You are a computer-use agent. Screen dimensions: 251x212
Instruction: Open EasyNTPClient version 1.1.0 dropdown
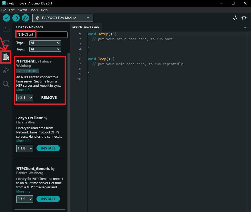pos(25,148)
